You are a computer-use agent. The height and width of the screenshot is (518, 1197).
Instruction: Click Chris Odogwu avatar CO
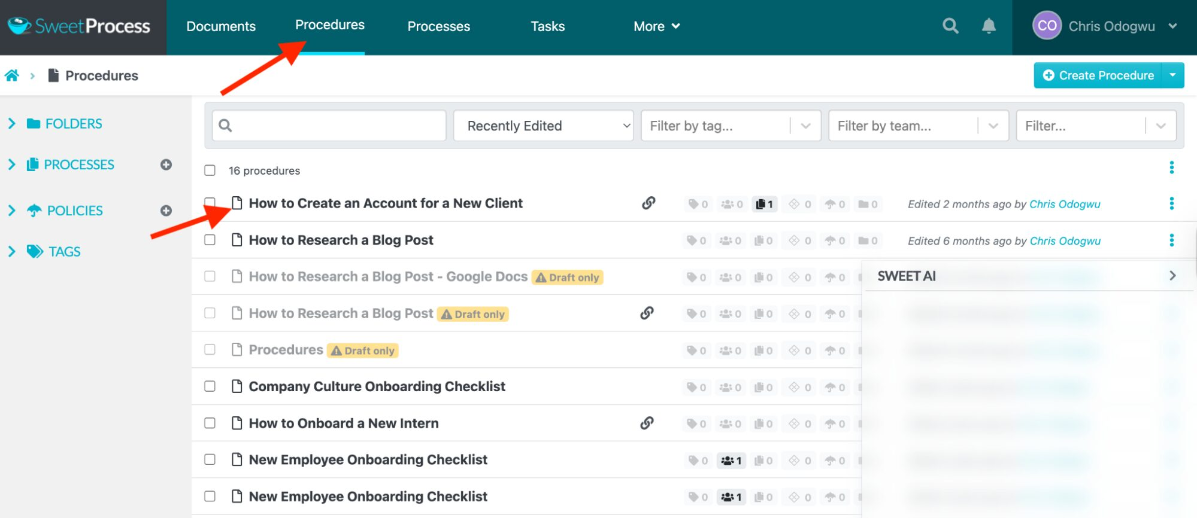coord(1047,26)
